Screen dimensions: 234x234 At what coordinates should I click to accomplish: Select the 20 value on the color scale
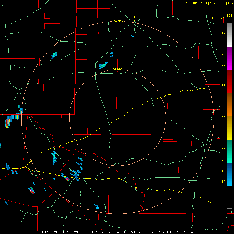(223, 160)
